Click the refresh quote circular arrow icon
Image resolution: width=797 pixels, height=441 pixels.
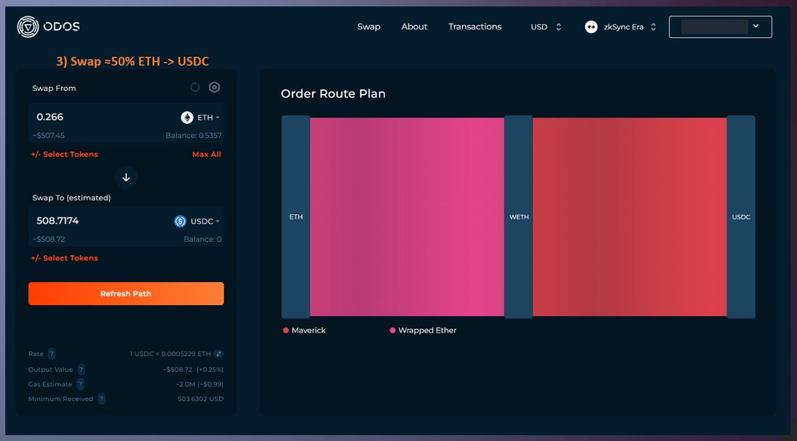tap(195, 88)
